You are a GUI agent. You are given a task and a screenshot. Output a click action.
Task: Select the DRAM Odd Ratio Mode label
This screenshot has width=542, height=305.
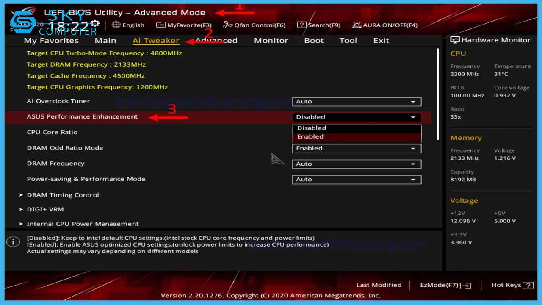[x=65, y=148]
